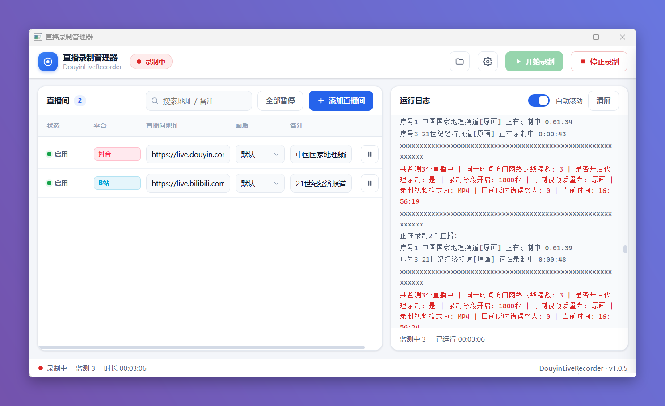The width and height of the screenshot is (665, 406).
Task: Toggle the 自动滚动 switch
Action: click(x=539, y=100)
